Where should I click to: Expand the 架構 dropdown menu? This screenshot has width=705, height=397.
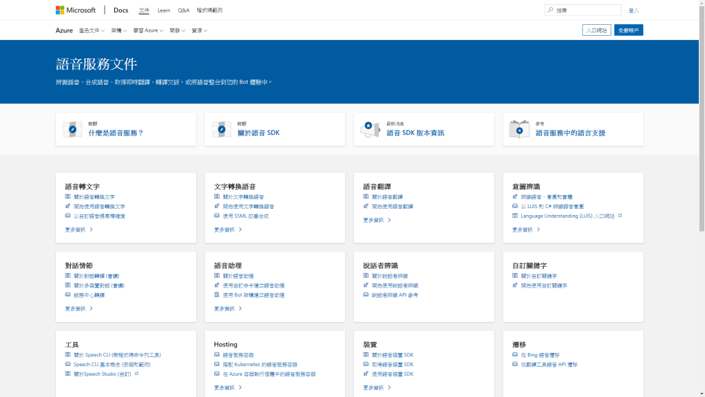(119, 30)
